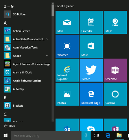Click the apps list scrollbar thumb
Screen dimensions: 129x140
(x=53, y=10)
